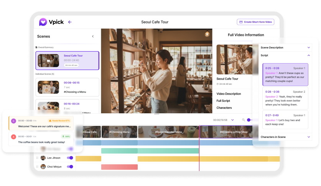Toggle Choi Minjun's track switch
321x186 pixels.
[x=70, y=167]
